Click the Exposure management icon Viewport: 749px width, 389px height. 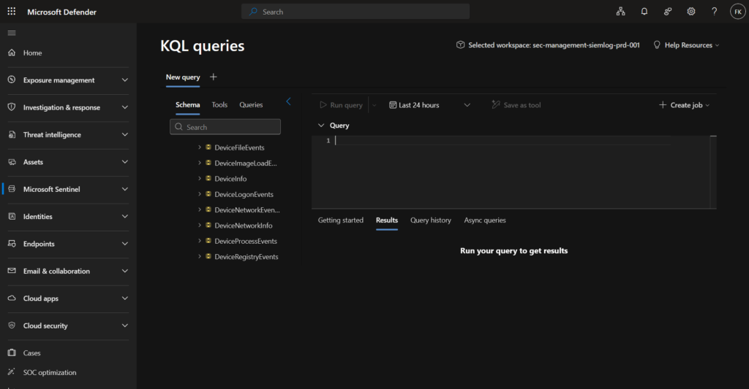pos(12,80)
